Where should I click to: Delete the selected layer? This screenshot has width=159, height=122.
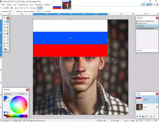coord(140,117)
